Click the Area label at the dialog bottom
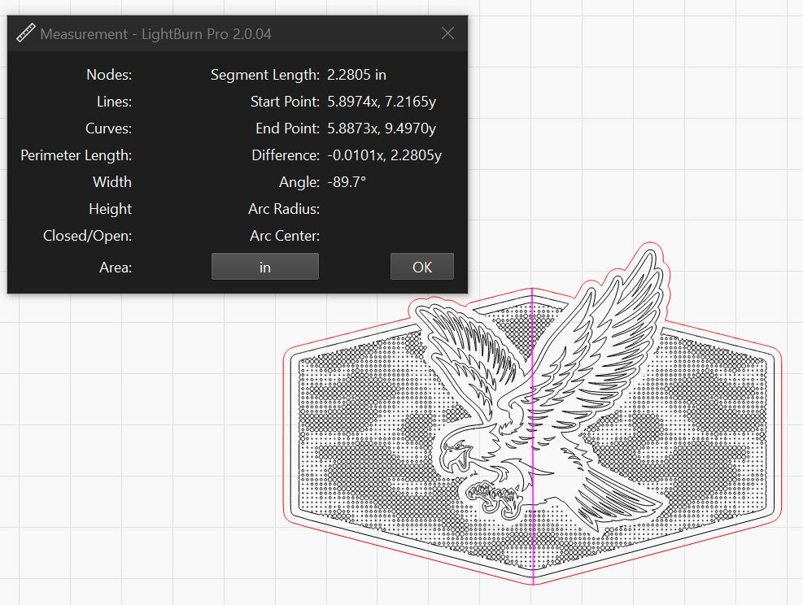Viewport: 803px width, 605px height. [115, 267]
